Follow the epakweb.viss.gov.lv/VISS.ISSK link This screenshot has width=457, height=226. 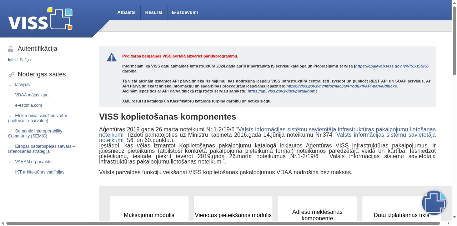tap(391, 66)
